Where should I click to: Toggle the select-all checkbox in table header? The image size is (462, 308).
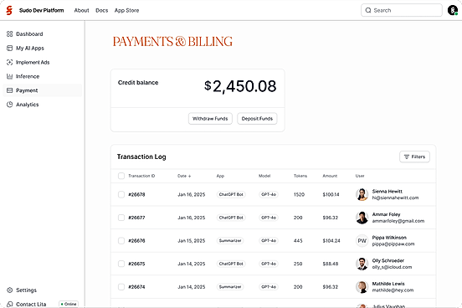point(121,176)
